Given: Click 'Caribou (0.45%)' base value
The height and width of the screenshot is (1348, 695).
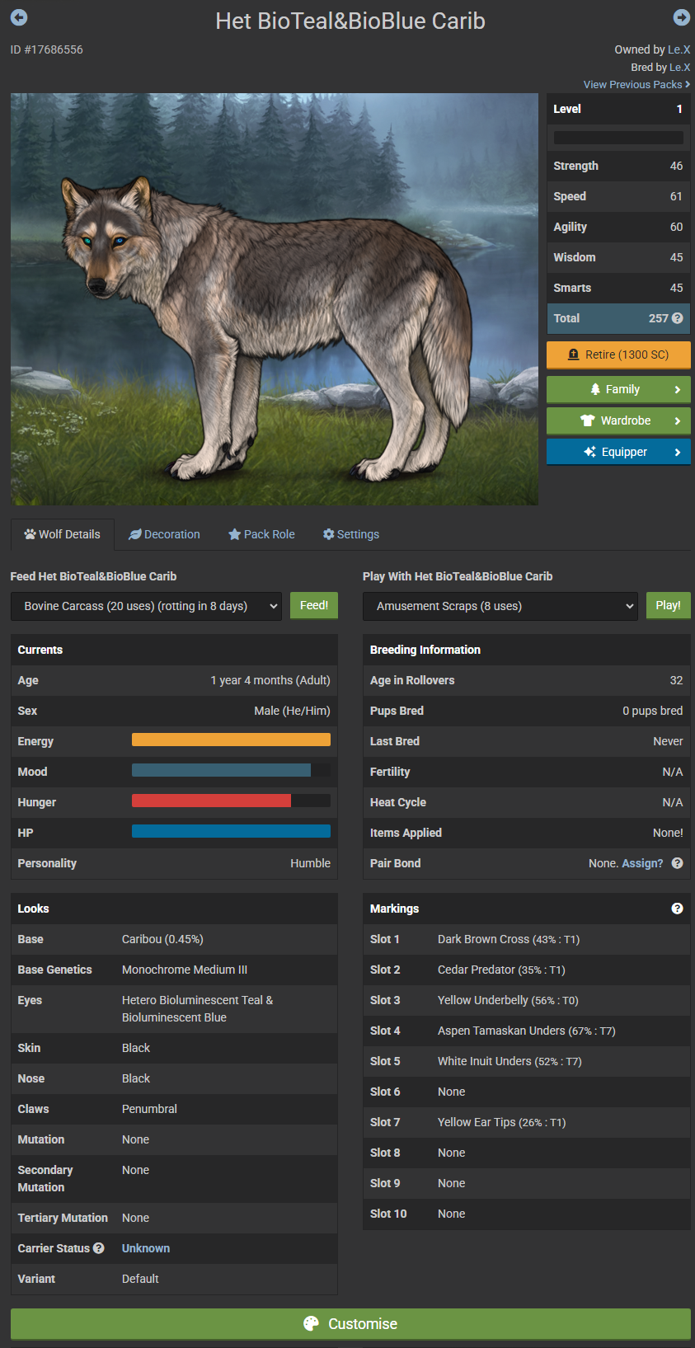Looking at the screenshot, I should coord(162,939).
